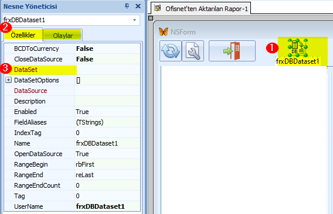Image resolution: width=333 pixels, height=214 pixels.
Task: Select the Tag property row
Action: tap(72, 196)
